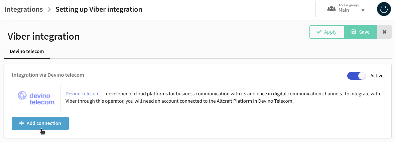Click the Access groups people icon
This screenshot has height=142, width=395.
pos(331,9)
